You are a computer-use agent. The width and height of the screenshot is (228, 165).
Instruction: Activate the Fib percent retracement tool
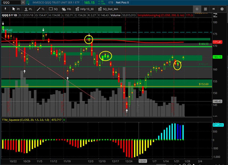pyautogui.click(x=66, y=9)
